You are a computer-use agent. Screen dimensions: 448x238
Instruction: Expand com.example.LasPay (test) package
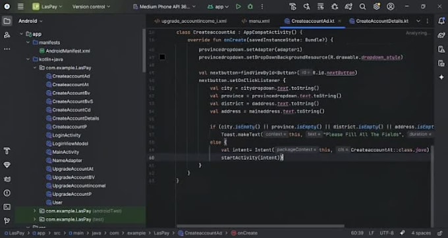coord(35,220)
